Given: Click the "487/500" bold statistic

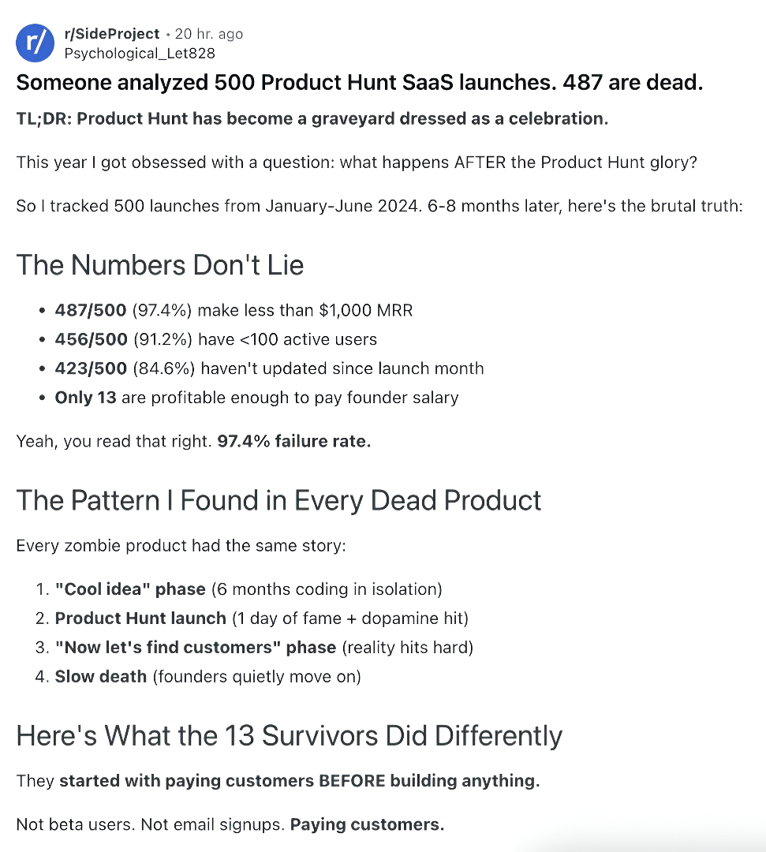Looking at the screenshot, I should (x=90, y=310).
